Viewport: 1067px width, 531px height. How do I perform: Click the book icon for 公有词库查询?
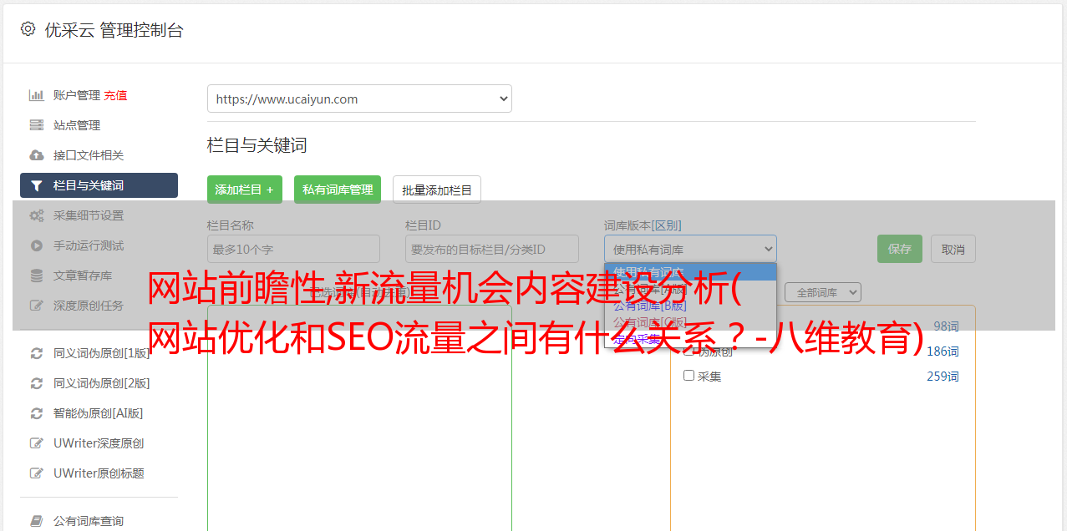coord(36,521)
